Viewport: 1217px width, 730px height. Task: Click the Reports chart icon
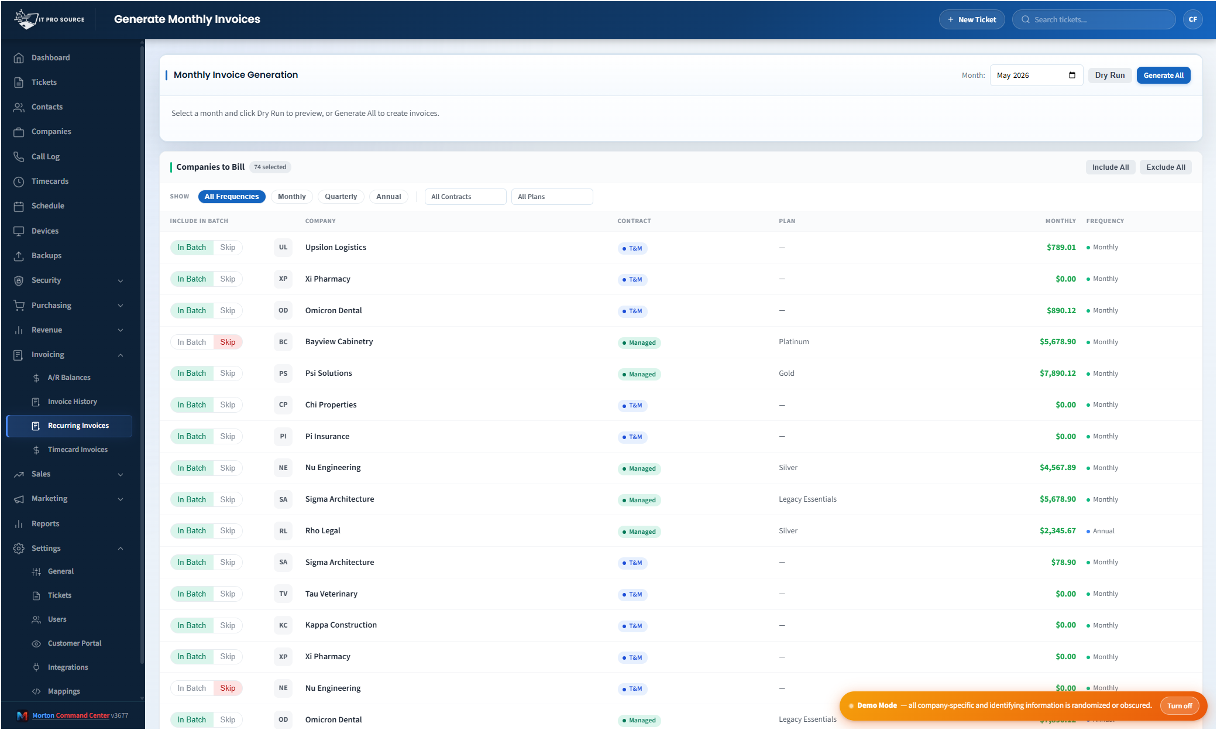pyautogui.click(x=19, y=524)
